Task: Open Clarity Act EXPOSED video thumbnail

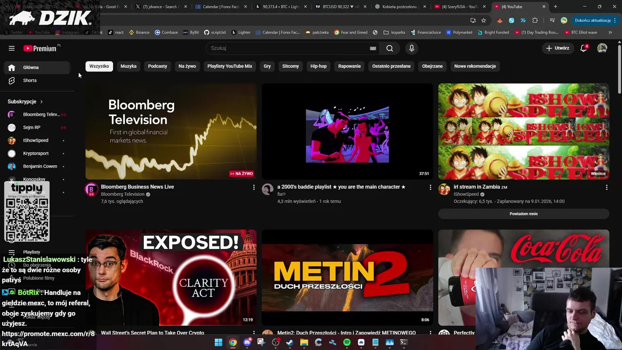Action: (171, 278)
